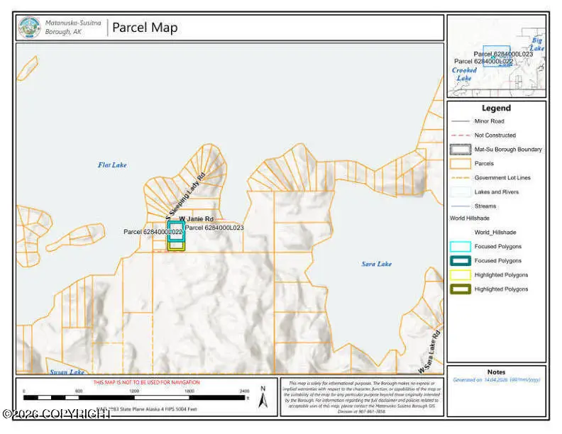Image resolution: width=562 pixels, height=434 pixels.
Task: Click the Streams legend line symbol
Action: point(460,206)
